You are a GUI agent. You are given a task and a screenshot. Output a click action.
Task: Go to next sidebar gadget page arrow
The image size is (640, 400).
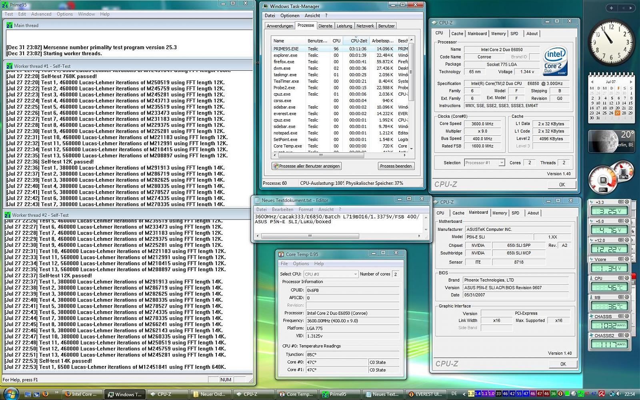[631, 8]
